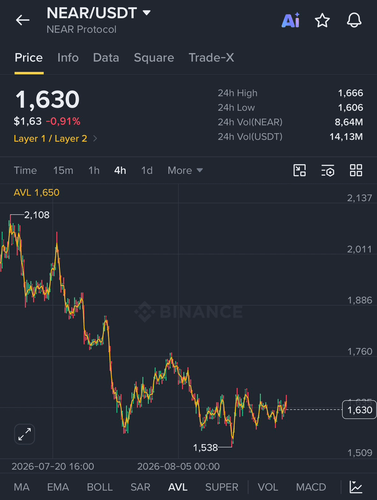377x500 pixels.
Task: Open the Trade-X tab
Action: pyautogui.click(x=211, y=58)
